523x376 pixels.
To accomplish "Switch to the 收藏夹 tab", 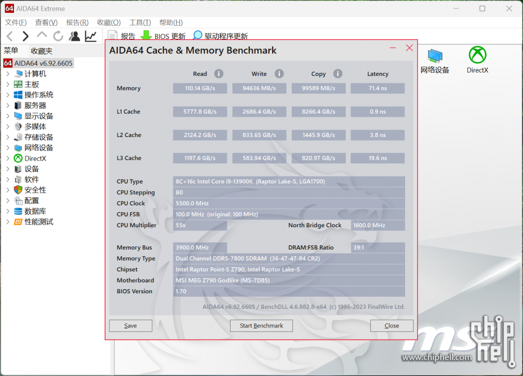I will pyautogui.click(x=42, y=51).
